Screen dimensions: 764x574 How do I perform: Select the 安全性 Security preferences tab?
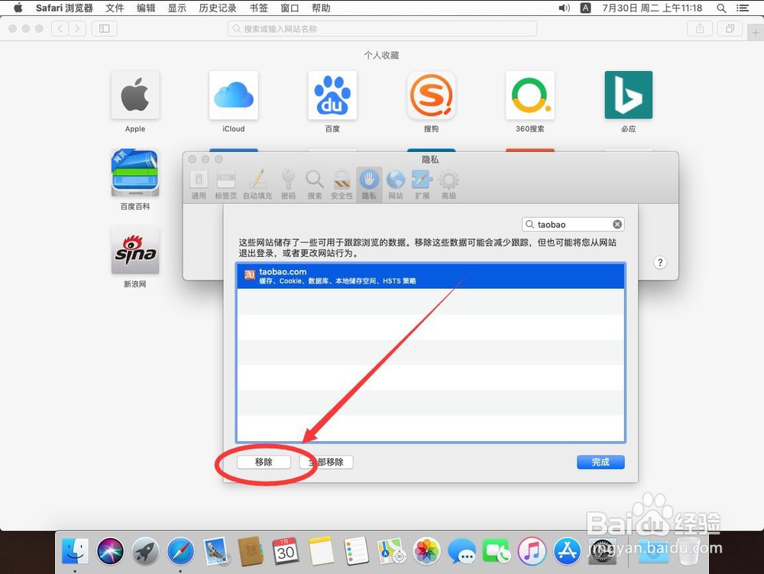tap(342, 185)
